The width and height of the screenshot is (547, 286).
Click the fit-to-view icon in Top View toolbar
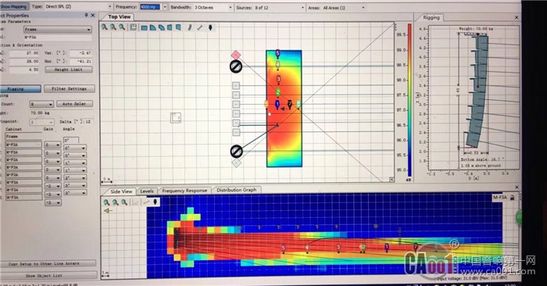(134, 27)
